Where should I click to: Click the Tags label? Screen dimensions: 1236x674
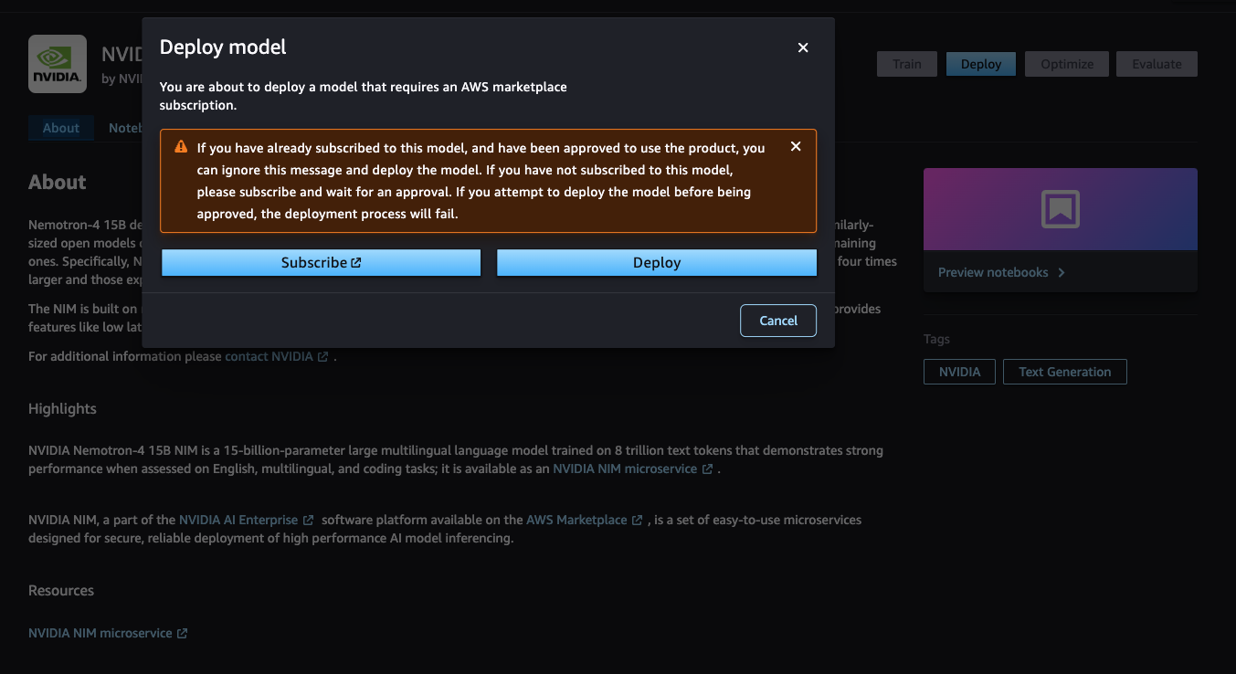click(936, 339)
